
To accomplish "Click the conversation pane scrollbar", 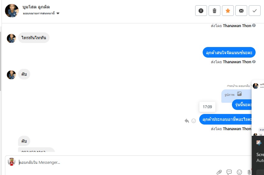I will (x=1, y=61).
